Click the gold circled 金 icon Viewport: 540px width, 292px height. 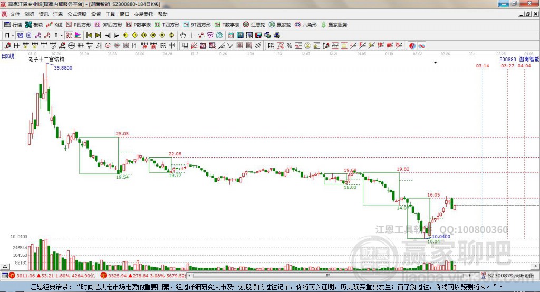pyautogui.click(x=307, y=46)
